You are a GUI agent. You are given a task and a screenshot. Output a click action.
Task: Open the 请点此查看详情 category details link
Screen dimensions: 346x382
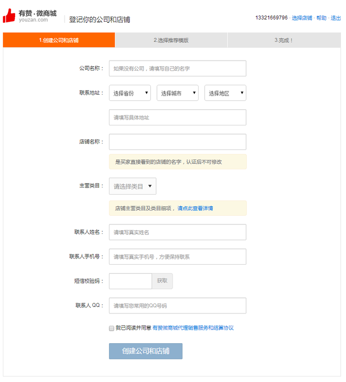pos(195,208)
